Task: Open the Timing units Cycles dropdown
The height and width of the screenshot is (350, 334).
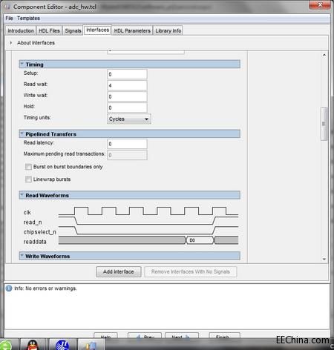Action: (x=129, y=119)
